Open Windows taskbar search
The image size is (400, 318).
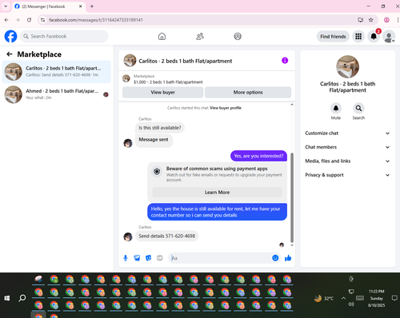point(22,298)
